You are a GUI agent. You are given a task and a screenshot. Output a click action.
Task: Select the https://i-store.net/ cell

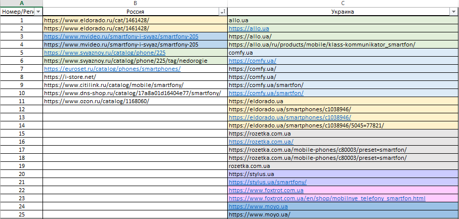click(135, 77)
